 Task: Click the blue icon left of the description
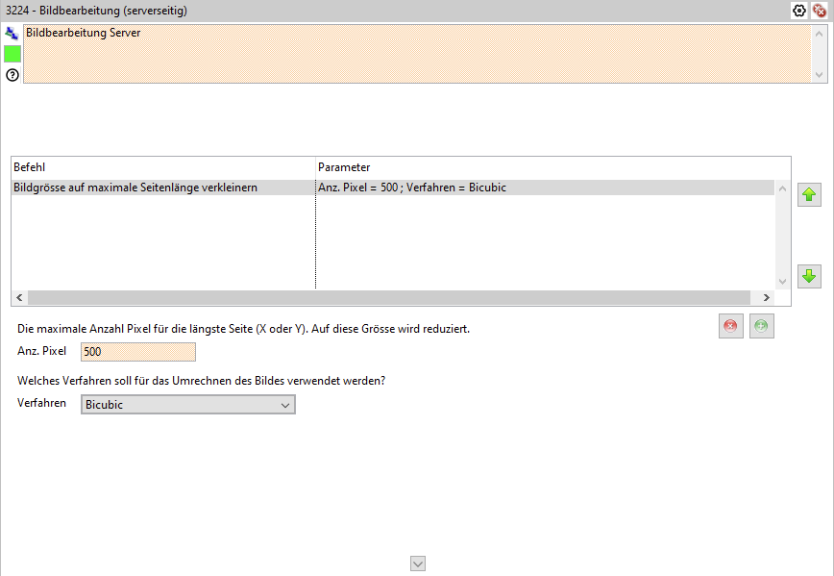tap(12, 33)
